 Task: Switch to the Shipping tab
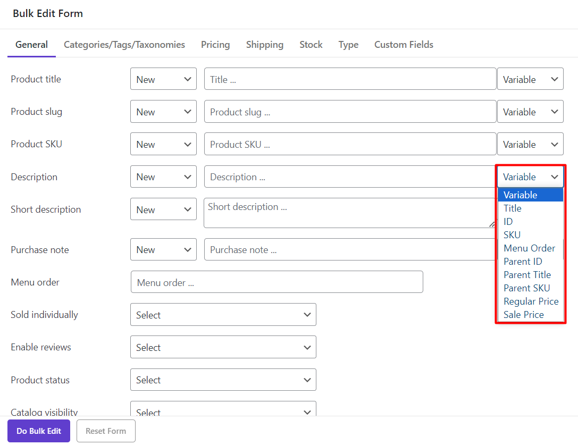[x=265, y=45]
